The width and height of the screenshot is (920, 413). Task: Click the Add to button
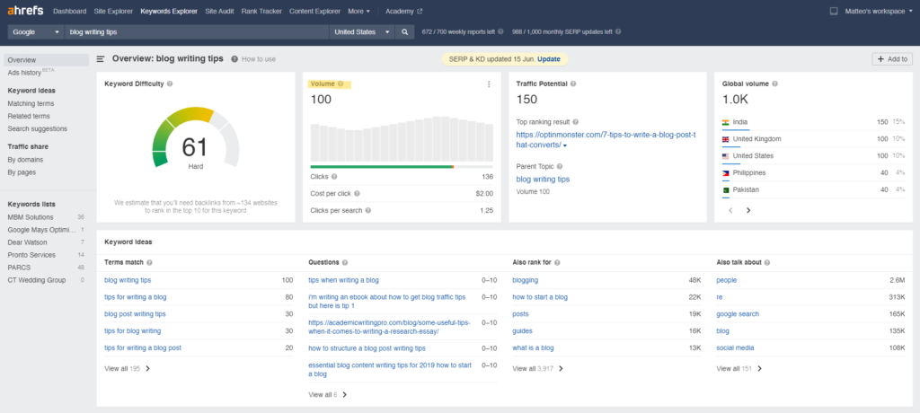click(892, 58)
